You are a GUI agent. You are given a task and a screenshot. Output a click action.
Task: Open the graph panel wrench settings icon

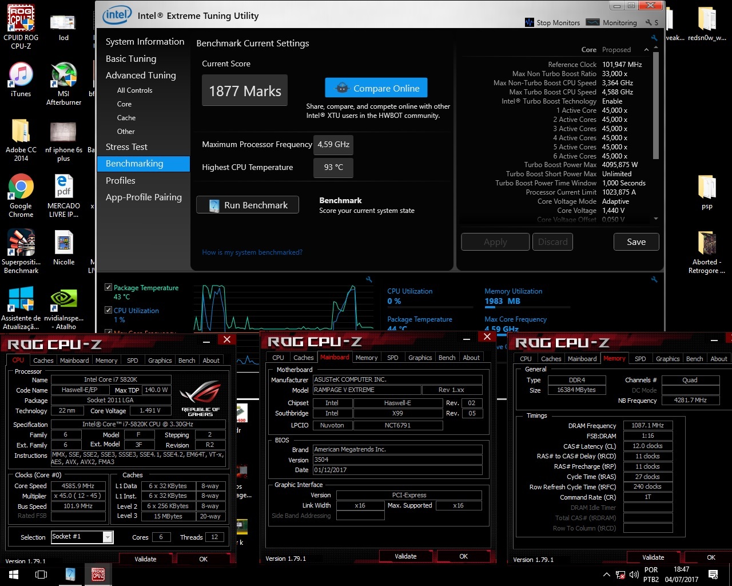(369, 279)
